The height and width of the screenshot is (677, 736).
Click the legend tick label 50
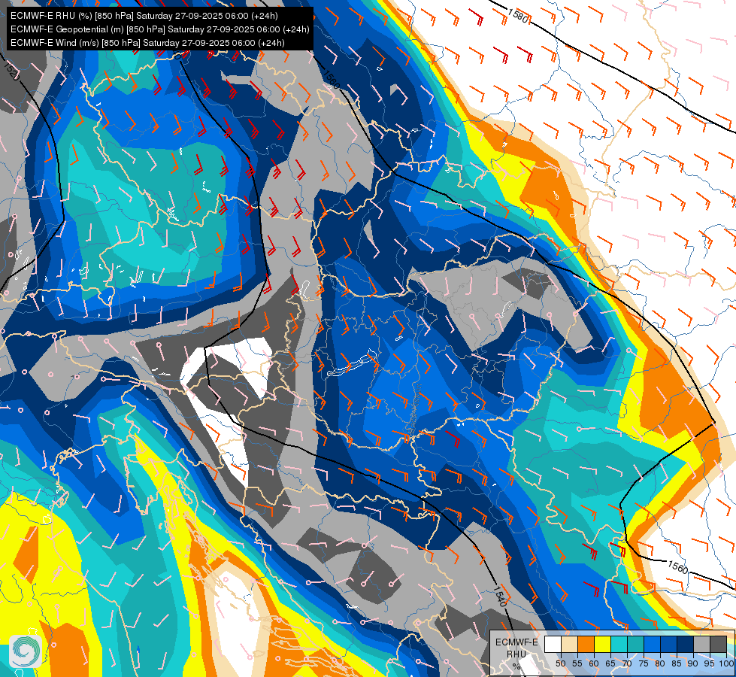[561, 663]
